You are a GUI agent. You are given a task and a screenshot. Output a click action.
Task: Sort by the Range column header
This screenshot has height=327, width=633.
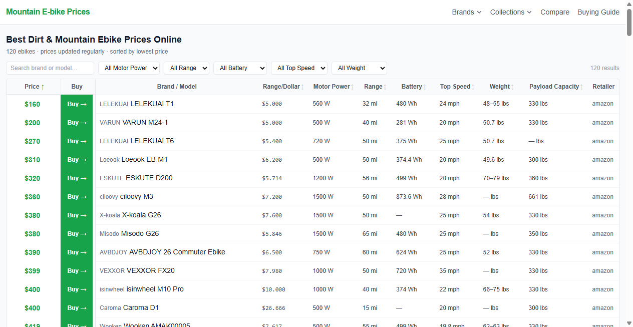click(x=376, y=87)
